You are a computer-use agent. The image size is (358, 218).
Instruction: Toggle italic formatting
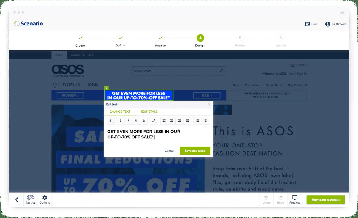pos(128,121)
